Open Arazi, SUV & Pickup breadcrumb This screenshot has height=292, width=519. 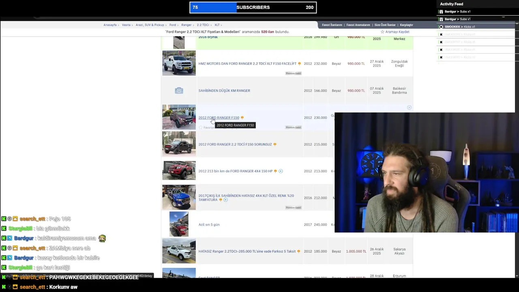[x=150, y=25]
